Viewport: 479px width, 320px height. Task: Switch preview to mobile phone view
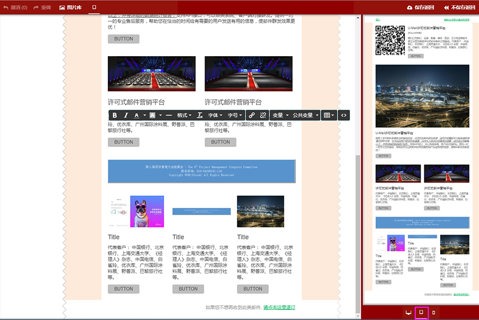point(433,313)
